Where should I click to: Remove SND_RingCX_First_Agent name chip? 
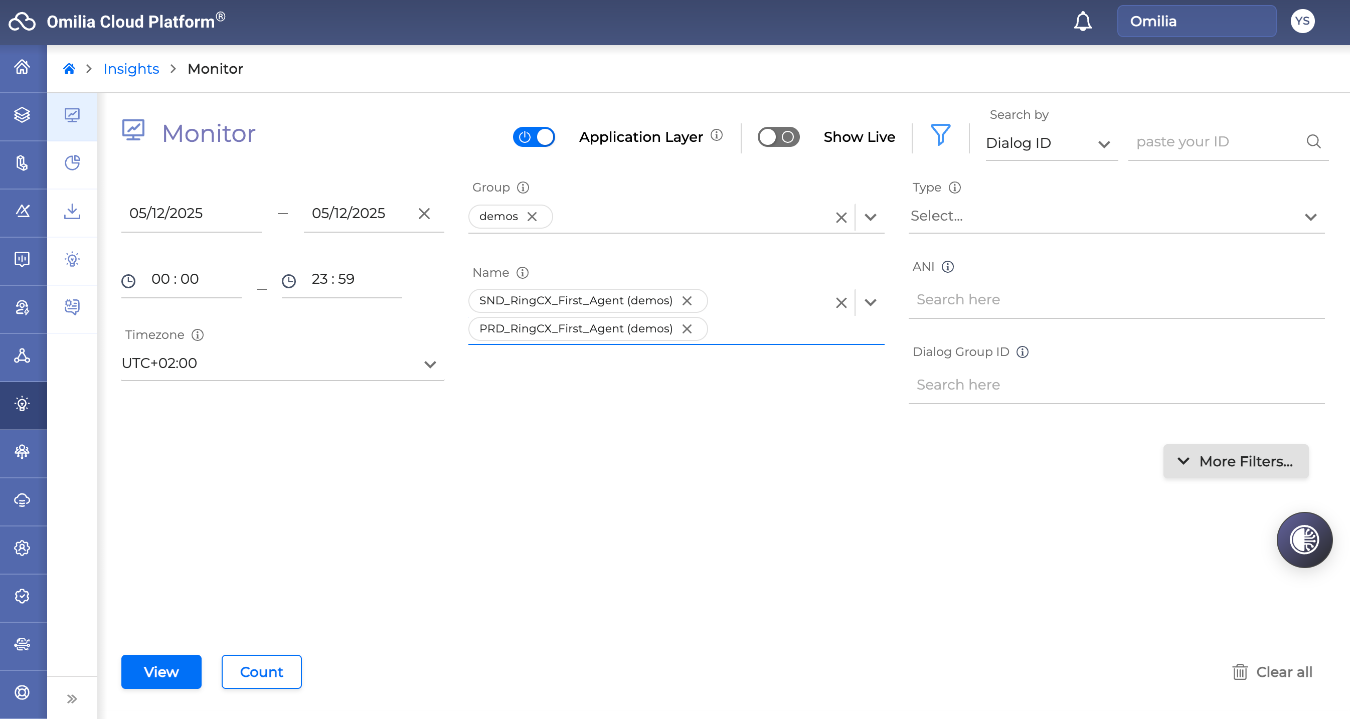click(687, 301)
